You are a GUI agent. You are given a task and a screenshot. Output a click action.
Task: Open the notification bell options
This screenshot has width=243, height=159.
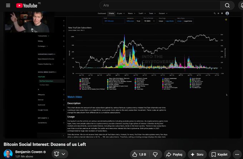(60, 154)
